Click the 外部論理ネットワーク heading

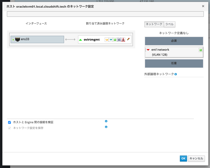click(x=159, y=74)
